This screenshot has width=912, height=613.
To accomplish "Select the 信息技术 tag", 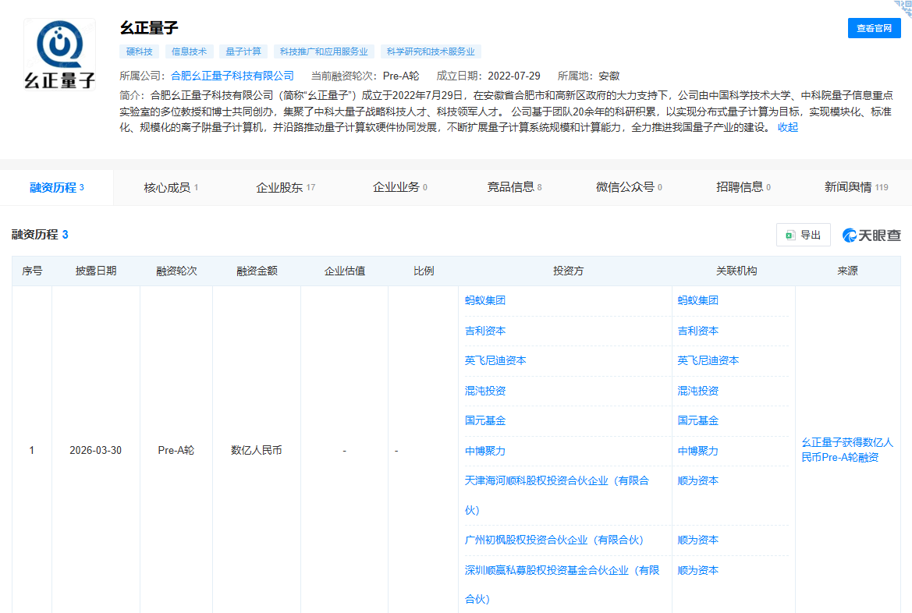I will (x=189, y=51).
